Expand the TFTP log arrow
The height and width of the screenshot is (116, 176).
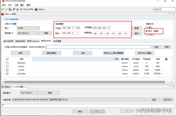tap(3, 105)
